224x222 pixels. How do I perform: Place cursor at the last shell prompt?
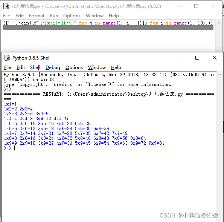coord(14,148)
